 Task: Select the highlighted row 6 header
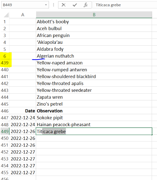(5, 56)
